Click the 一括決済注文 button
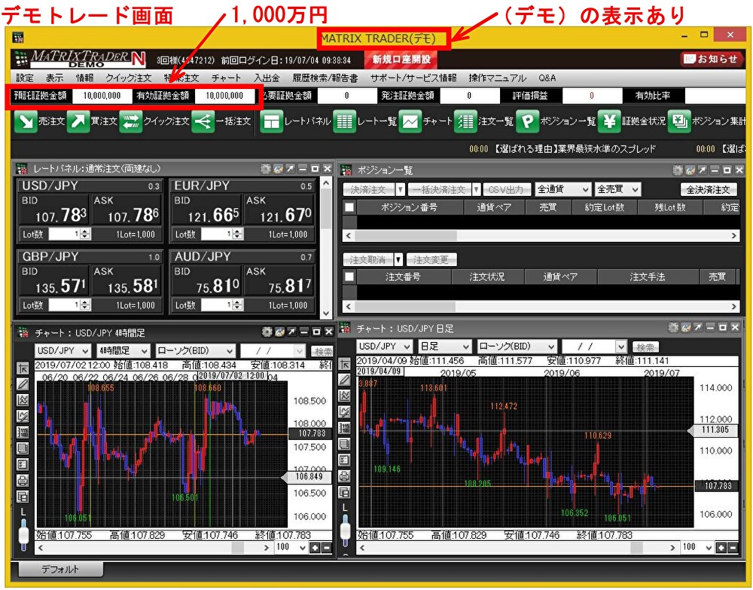Screen dimensions: 753x590 [440, 190]
